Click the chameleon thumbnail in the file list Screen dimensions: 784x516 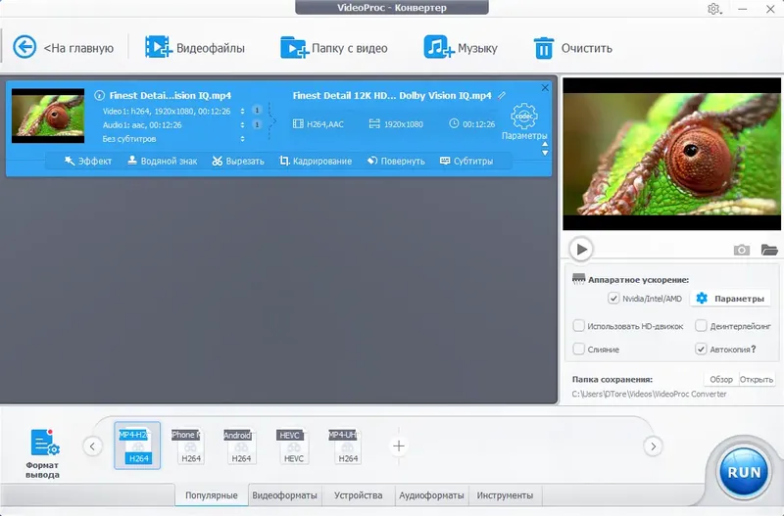click(48, 116)
